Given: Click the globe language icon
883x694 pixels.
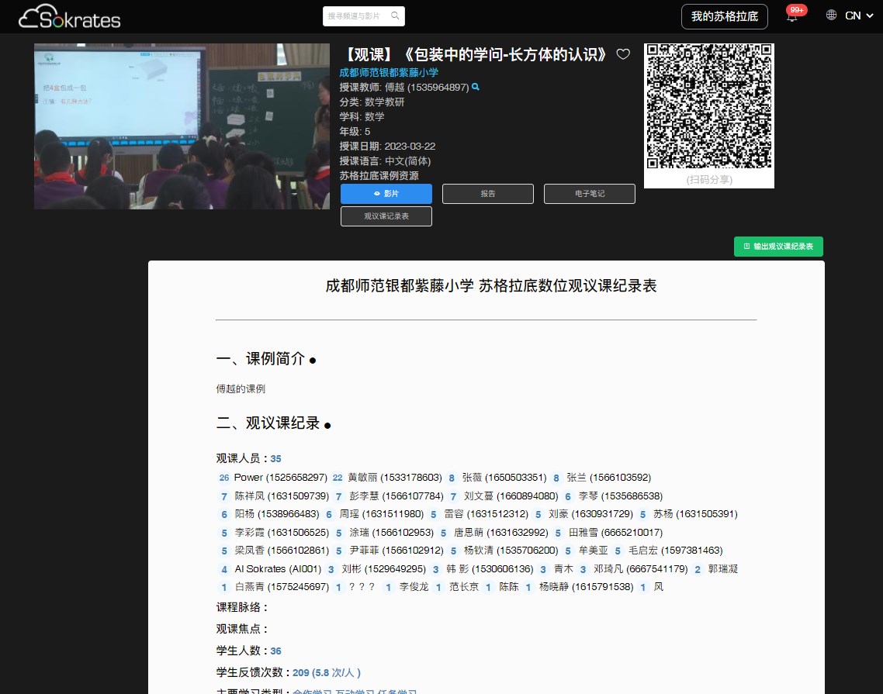Looking at the screenshot, I should point(832,16).
